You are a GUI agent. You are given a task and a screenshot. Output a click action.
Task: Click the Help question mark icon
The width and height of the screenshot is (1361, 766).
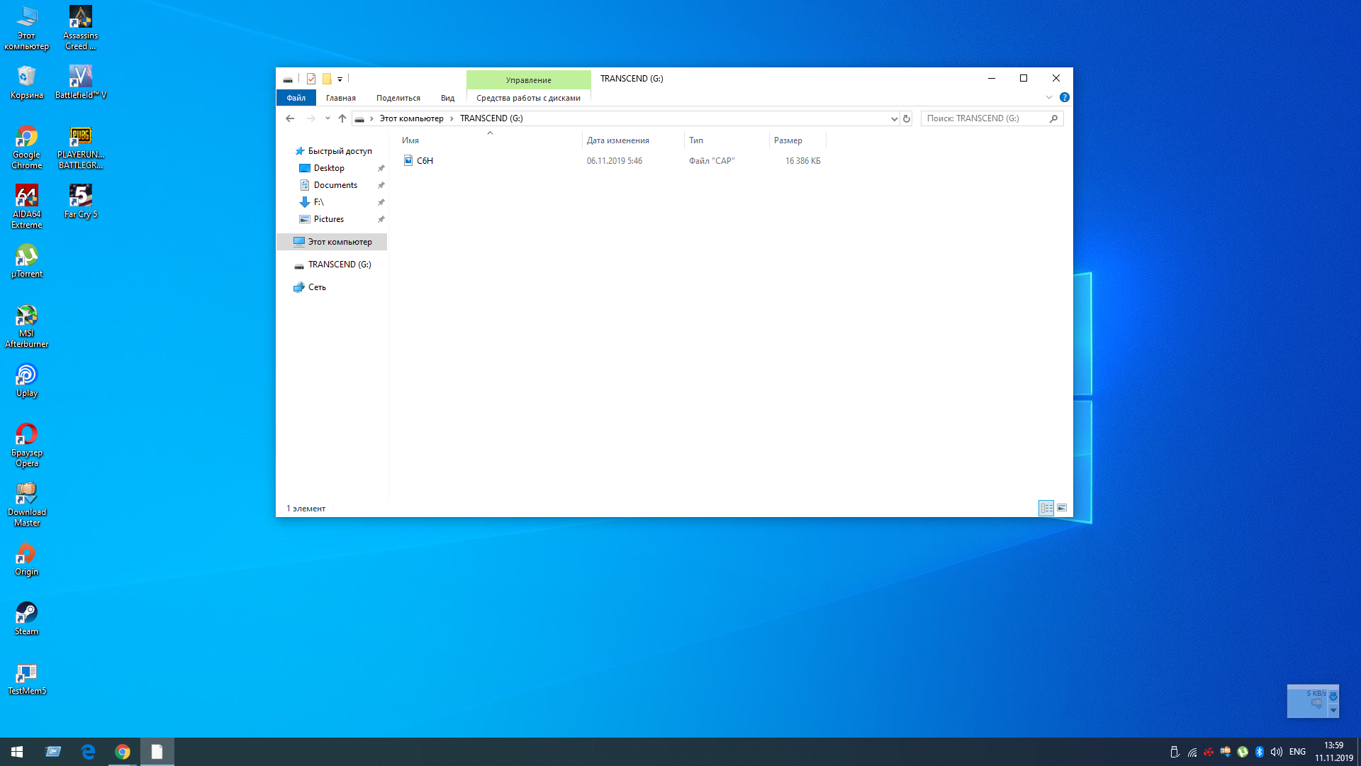click(x=1064, y=97)
